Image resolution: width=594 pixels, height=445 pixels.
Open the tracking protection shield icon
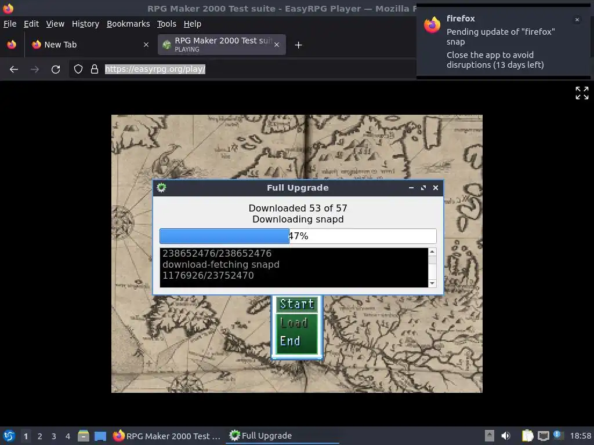[78, 69]
